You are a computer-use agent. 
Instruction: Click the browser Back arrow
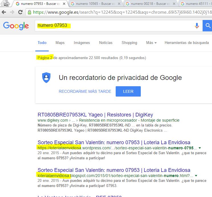(4, 12)
